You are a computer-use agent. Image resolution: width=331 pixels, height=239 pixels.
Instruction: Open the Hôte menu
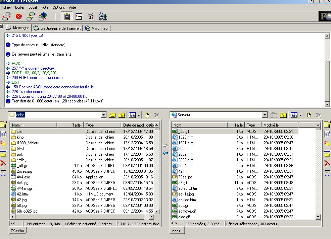click(44, 7)
